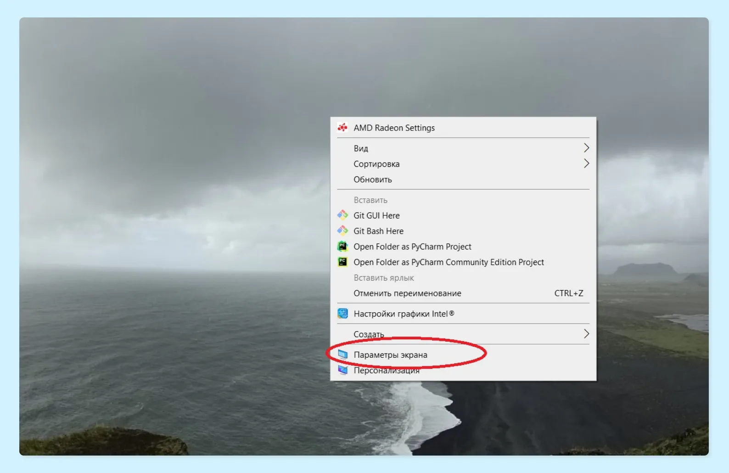Click the Параметры экрана monitor icon
Image resolution: width=729 pixels, height=473 pixels.
pos(342,355)
